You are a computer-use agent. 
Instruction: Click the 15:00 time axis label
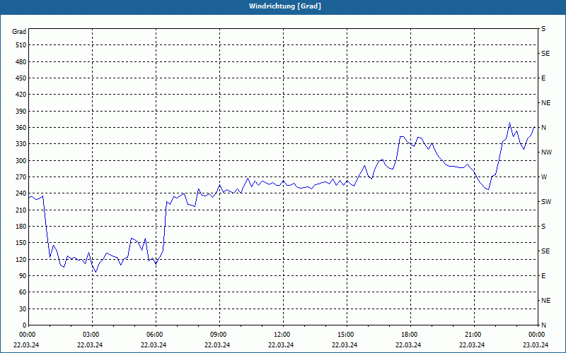point(345,334)
